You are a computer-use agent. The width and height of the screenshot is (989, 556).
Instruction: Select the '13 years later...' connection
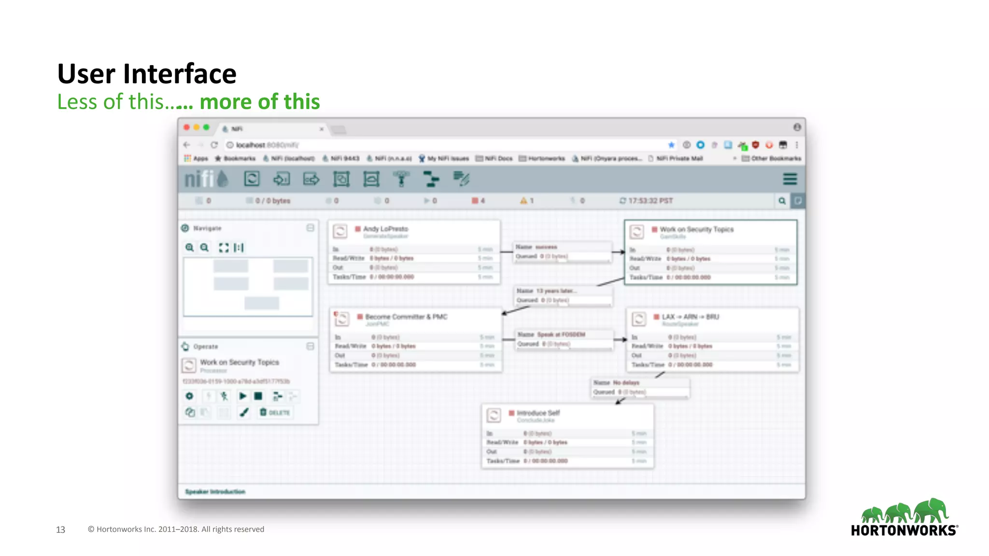tap(564, 295)
